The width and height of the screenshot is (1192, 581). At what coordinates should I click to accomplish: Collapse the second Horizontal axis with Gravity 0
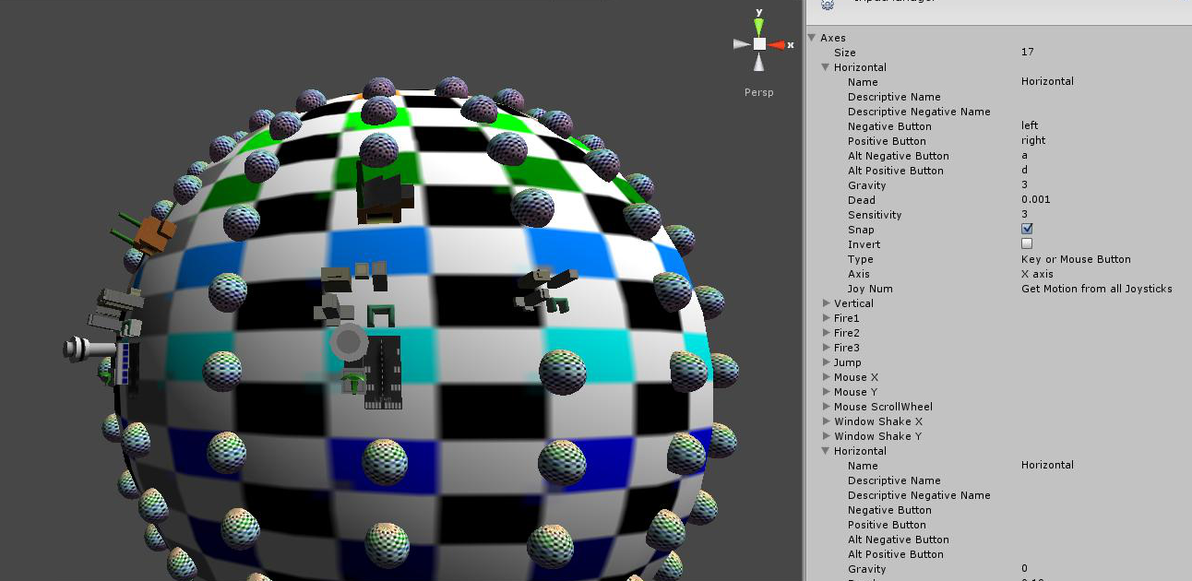click(x=826, y=451)
